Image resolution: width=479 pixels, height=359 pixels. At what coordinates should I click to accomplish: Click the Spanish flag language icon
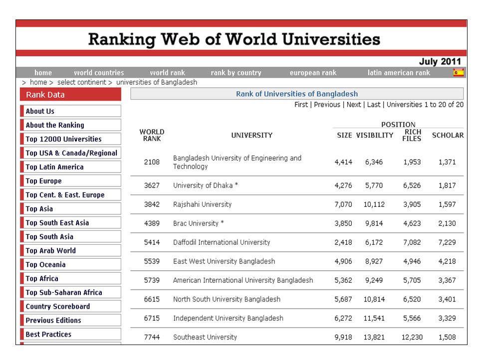[x=458, y=73]
